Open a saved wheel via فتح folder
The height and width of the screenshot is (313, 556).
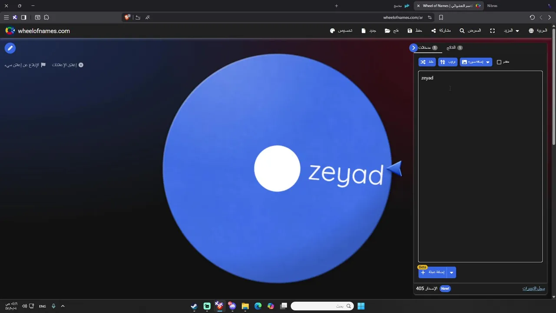pos(392,31)
